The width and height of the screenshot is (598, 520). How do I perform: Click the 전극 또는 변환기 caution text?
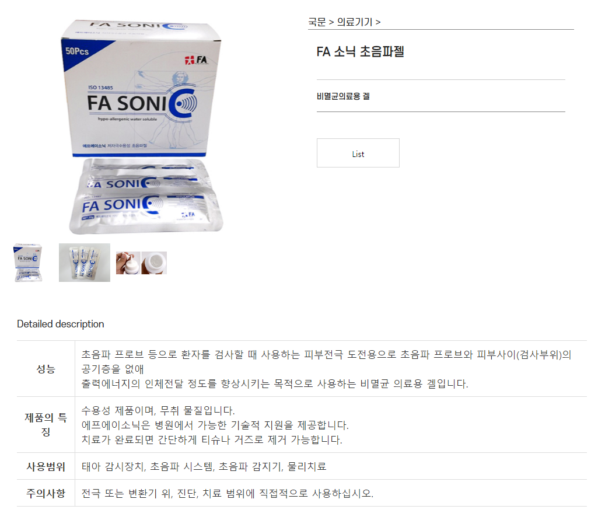click(228, 493)
